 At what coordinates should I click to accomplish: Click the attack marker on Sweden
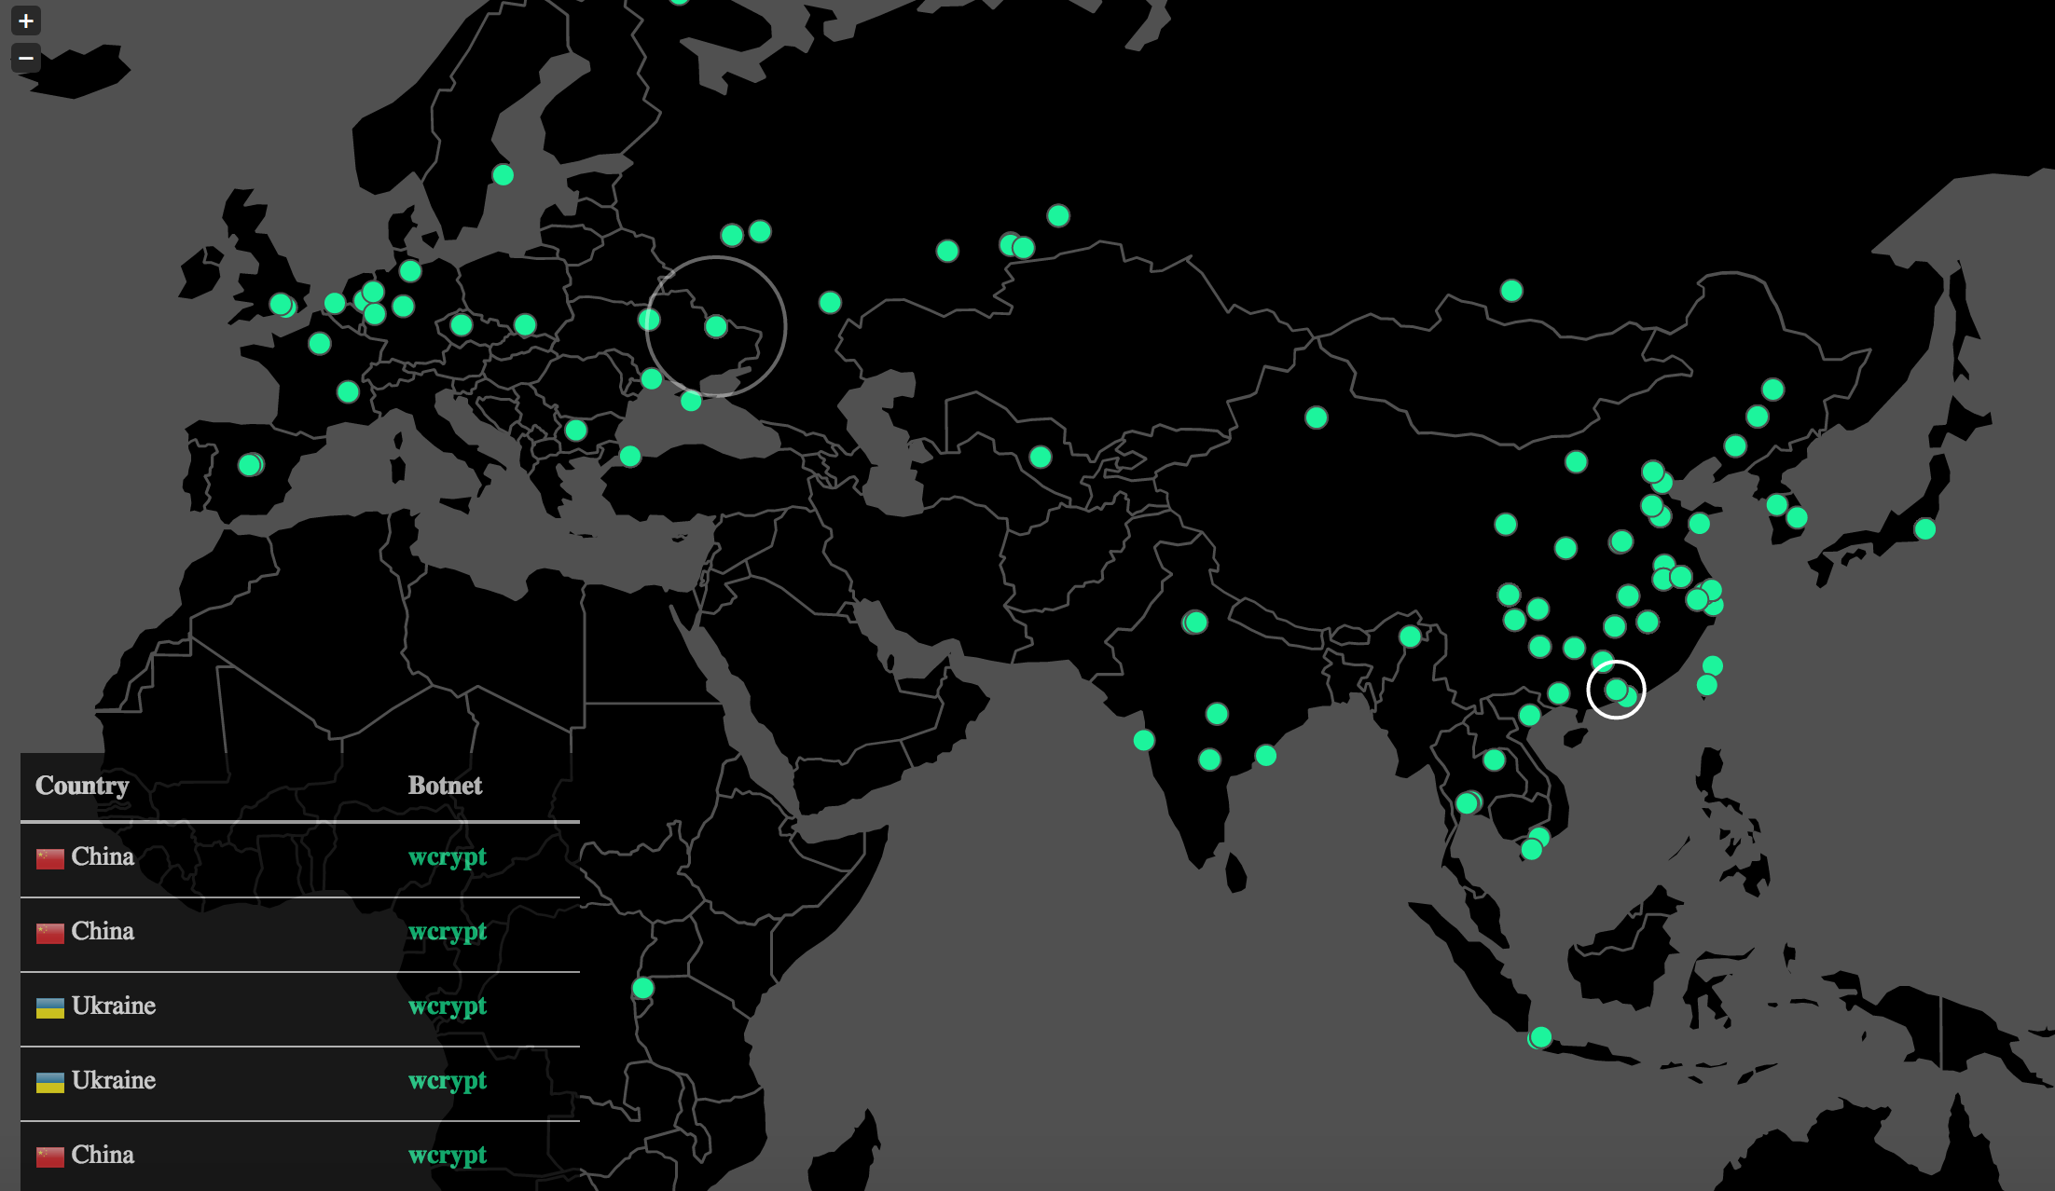[x=502, y=174]
